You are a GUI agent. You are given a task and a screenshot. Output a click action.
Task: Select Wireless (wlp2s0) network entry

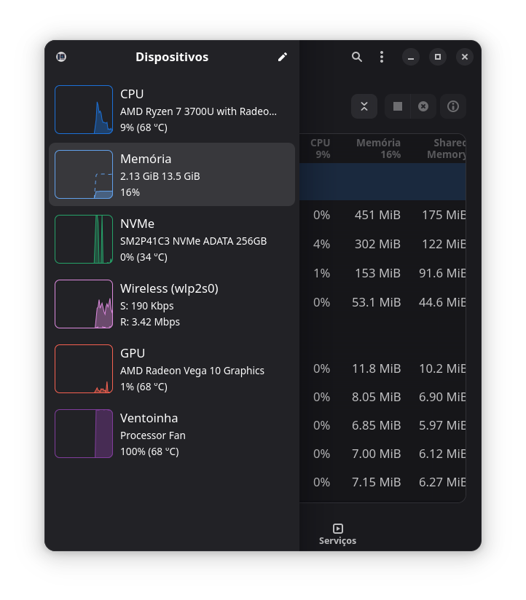172,304
